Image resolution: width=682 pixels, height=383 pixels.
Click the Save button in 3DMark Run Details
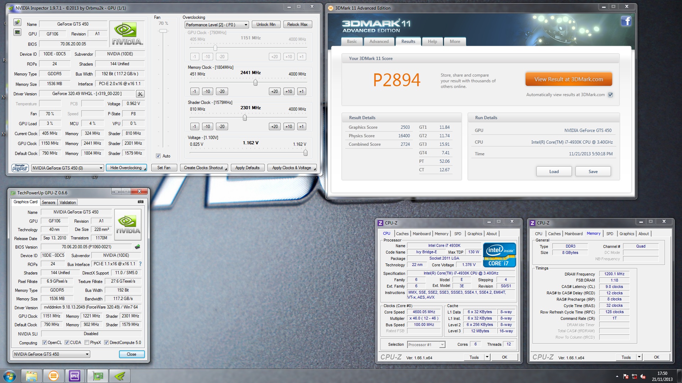coord(593,172)
